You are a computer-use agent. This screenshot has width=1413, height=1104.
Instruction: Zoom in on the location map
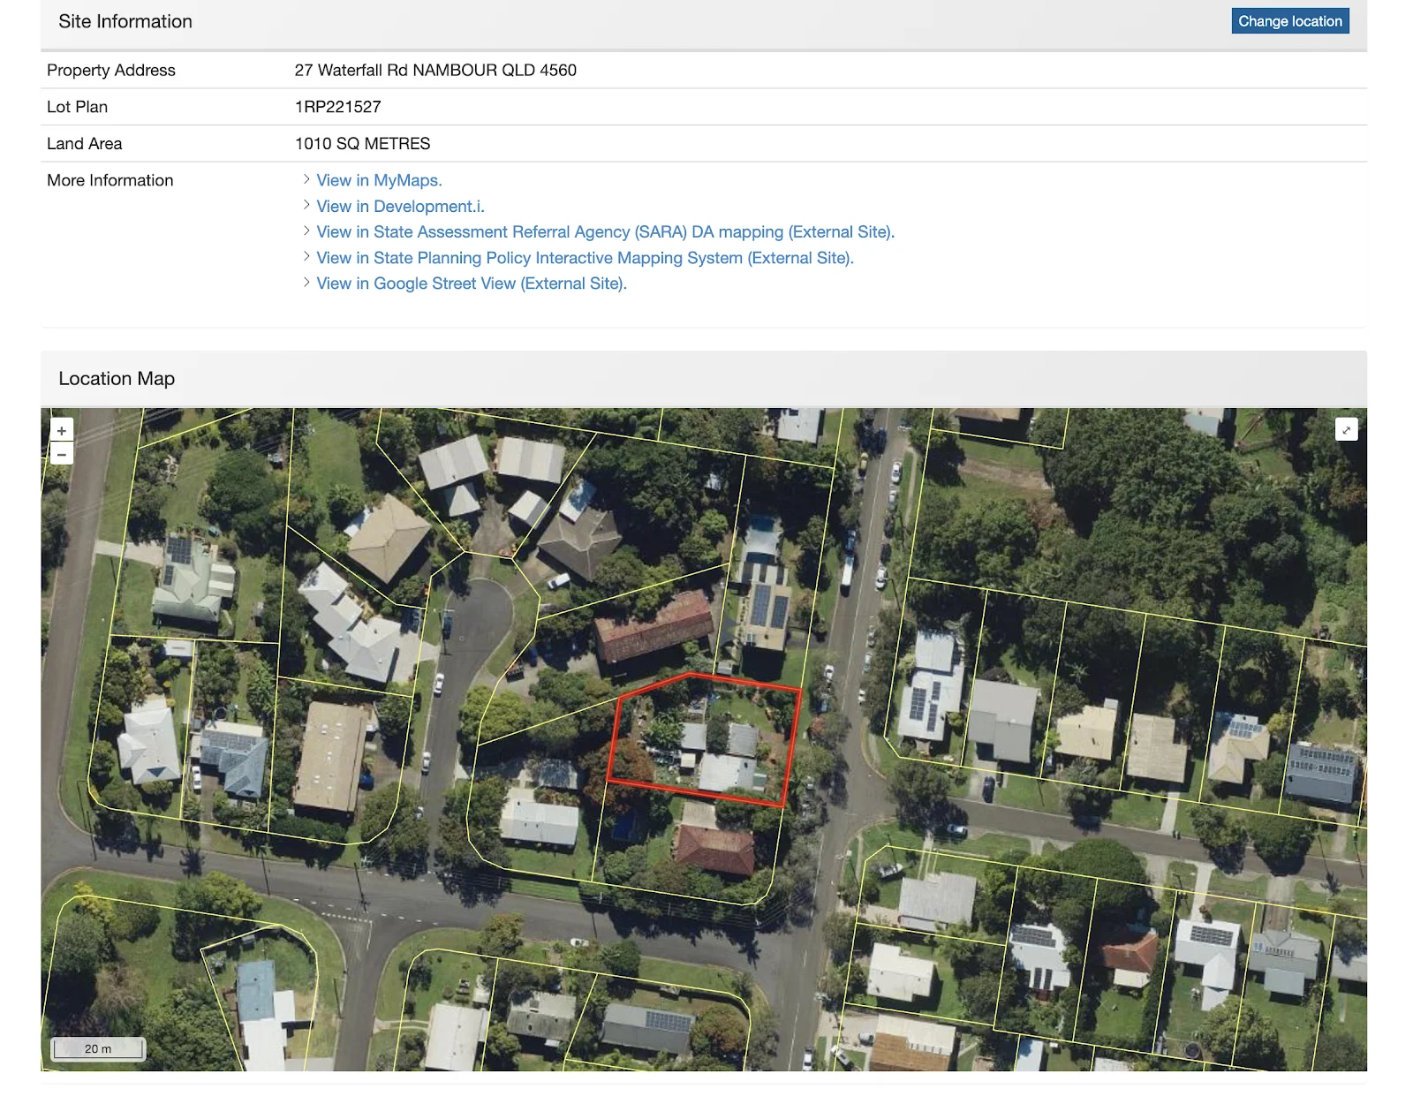click(x=62, y=430)
